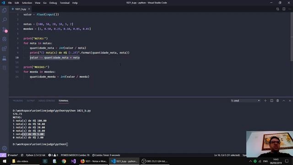
Task: Open the Test flask view in activity bar
Action: 4,58
